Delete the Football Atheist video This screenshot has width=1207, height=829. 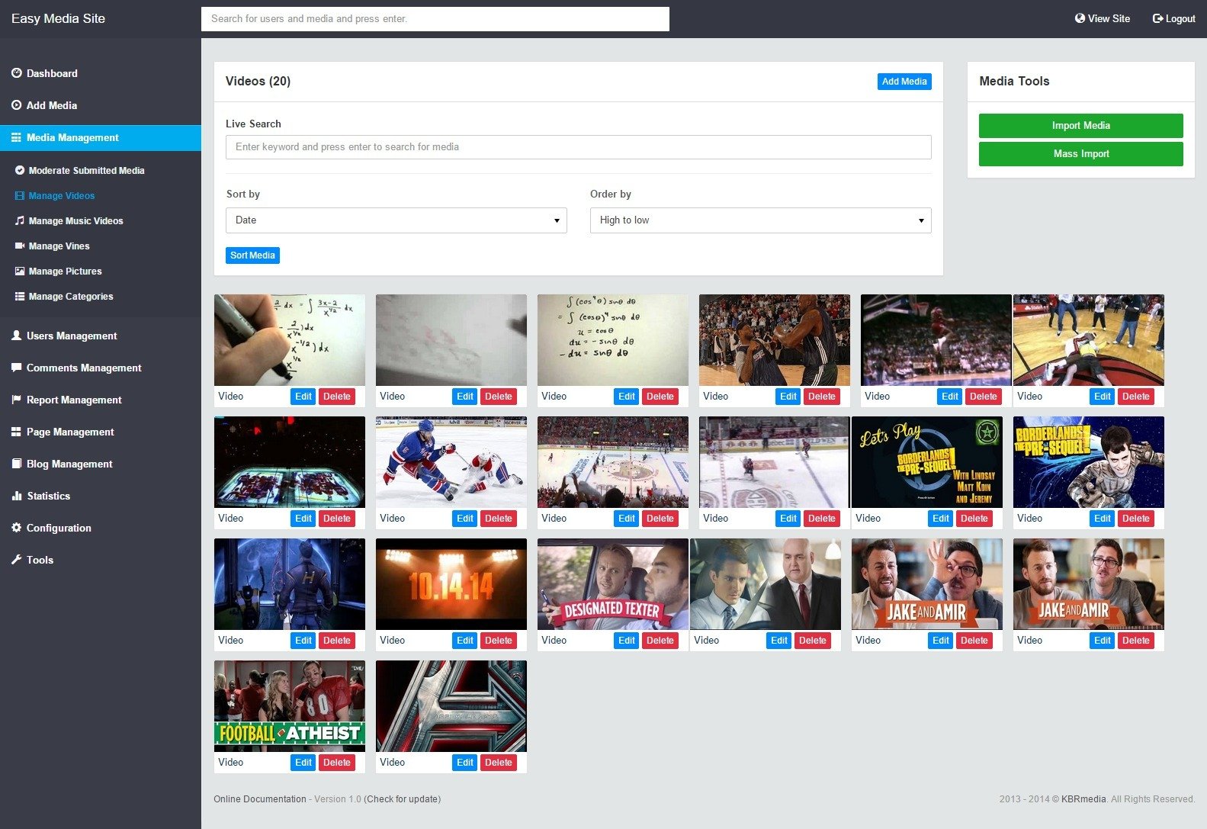click(337, 763)
